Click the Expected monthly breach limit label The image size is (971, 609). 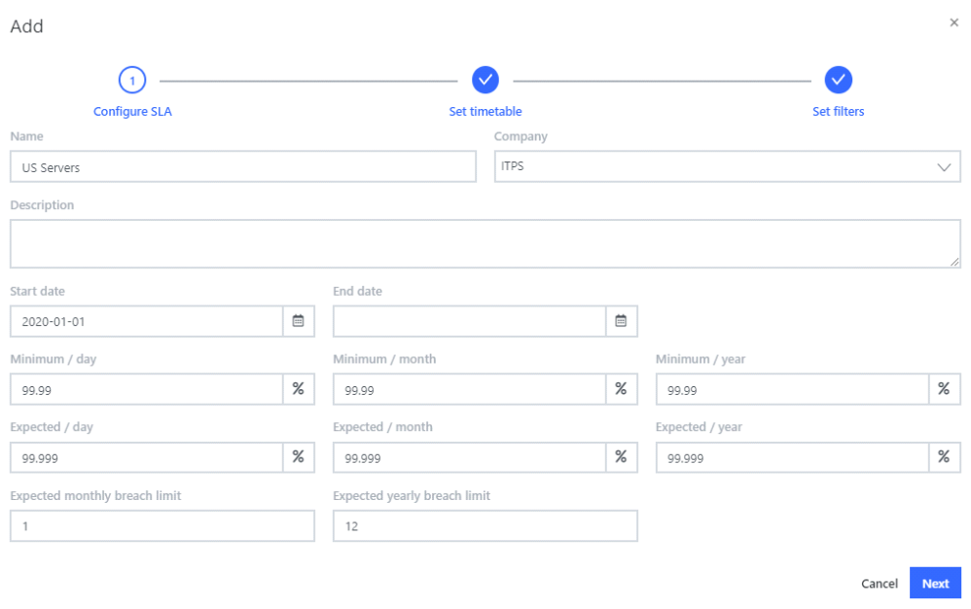pyautogui.click(x=95, y=496)
